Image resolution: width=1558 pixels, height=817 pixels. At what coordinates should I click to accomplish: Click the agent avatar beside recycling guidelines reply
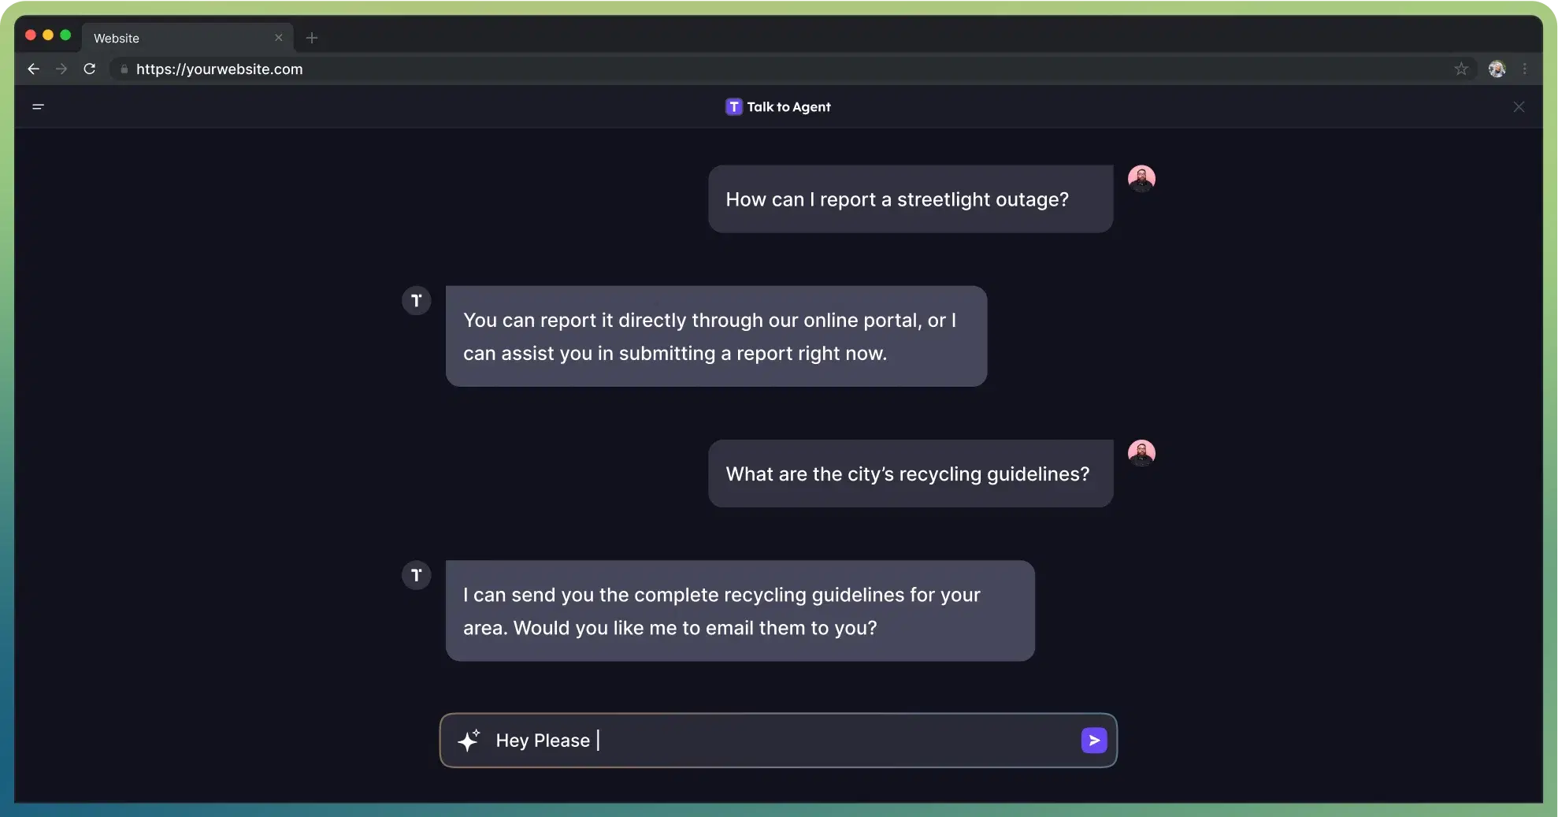pyautogui.click(x=417, y=575)
